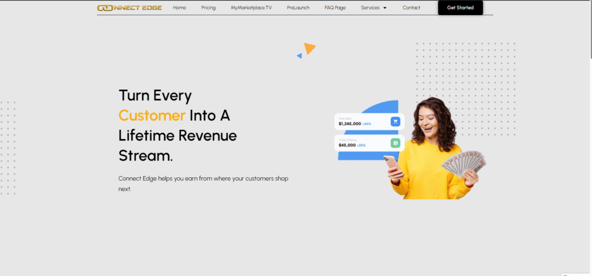Open the Contact page link
Viewport: 592px width, 276px height.
coord(412,8)
